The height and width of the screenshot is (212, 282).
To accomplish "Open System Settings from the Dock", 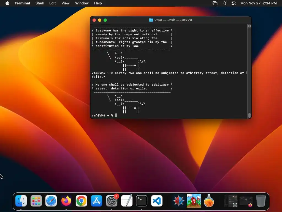I will [112, 201].
